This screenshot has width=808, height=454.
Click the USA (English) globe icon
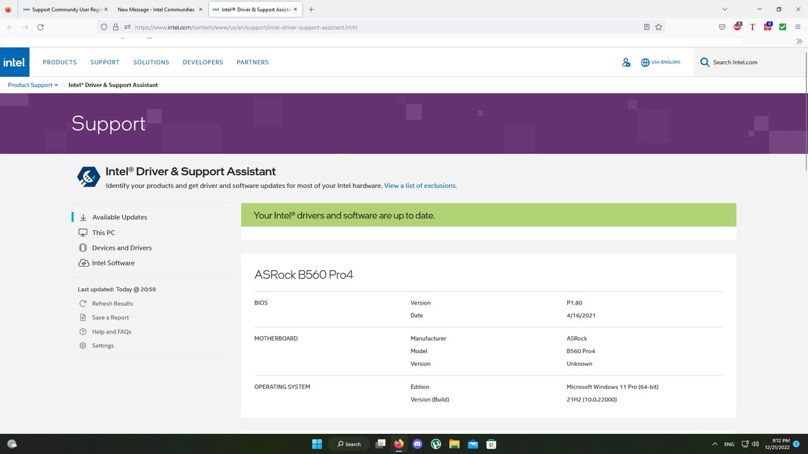(x=645, y=62)
